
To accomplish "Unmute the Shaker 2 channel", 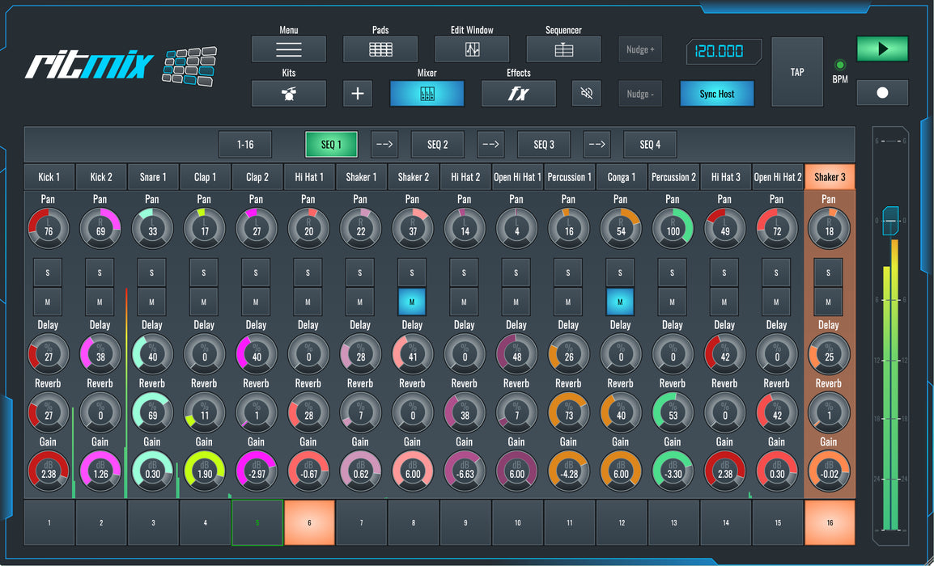I will 412,302.
